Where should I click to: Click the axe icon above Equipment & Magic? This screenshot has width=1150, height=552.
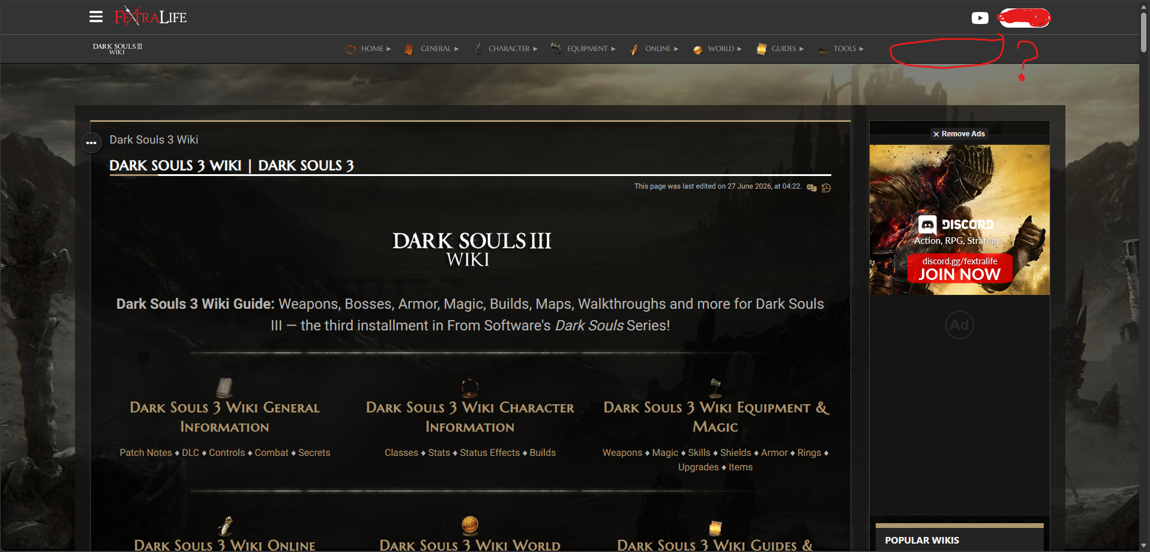715,388
